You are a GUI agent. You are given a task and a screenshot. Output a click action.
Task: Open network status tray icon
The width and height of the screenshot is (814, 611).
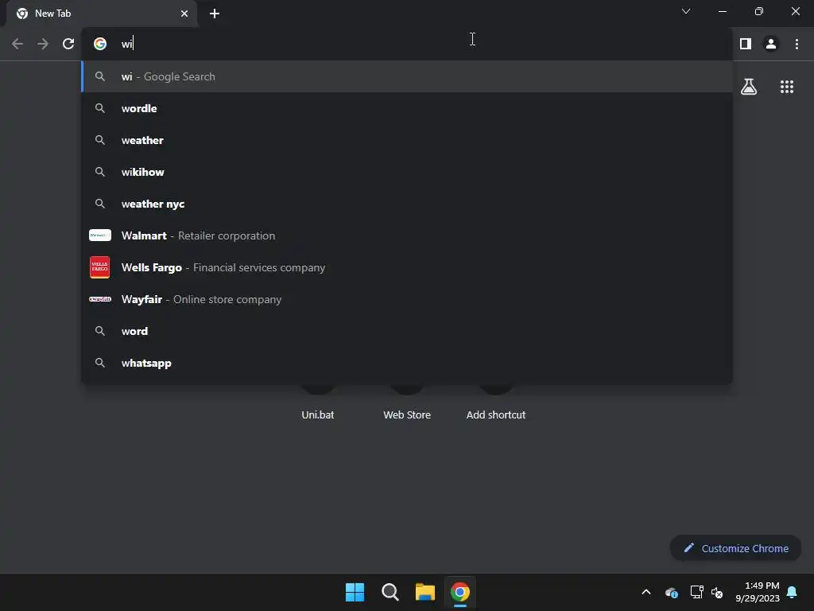pos(696,592)
